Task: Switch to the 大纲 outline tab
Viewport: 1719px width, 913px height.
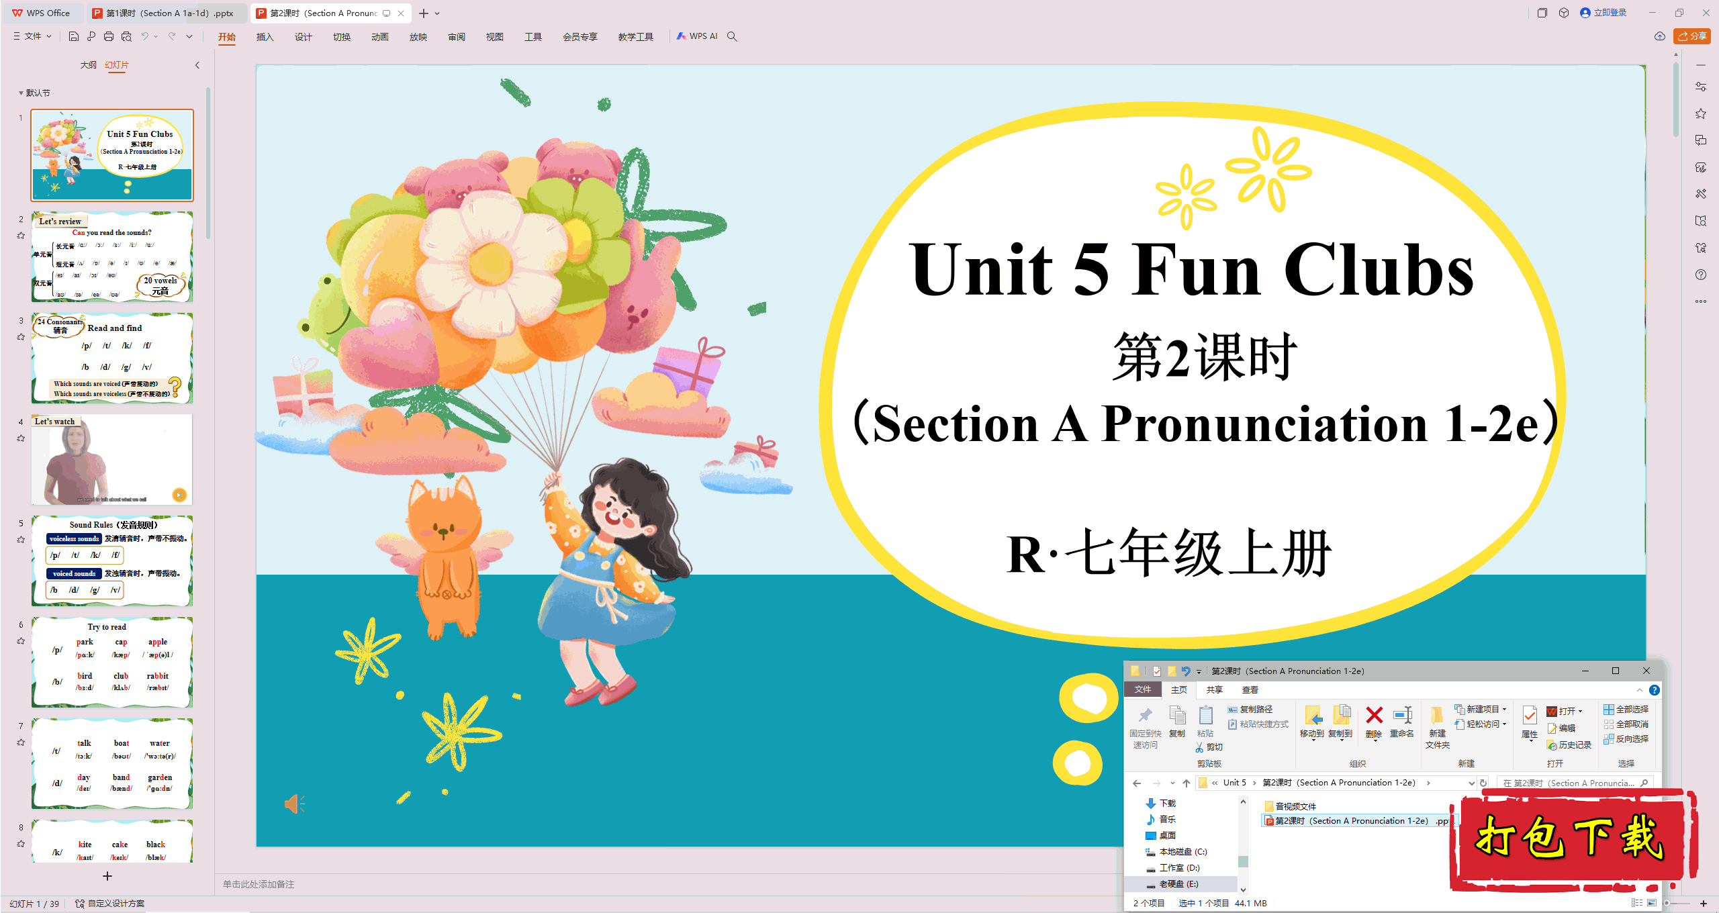Action: pyautogui.click(x=88, y=65)
